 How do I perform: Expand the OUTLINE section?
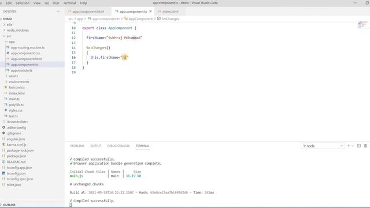point(9,205)
